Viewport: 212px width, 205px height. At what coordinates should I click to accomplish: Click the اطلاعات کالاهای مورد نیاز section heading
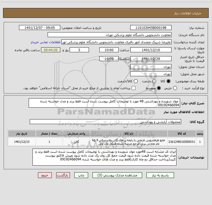coord(184,112)
